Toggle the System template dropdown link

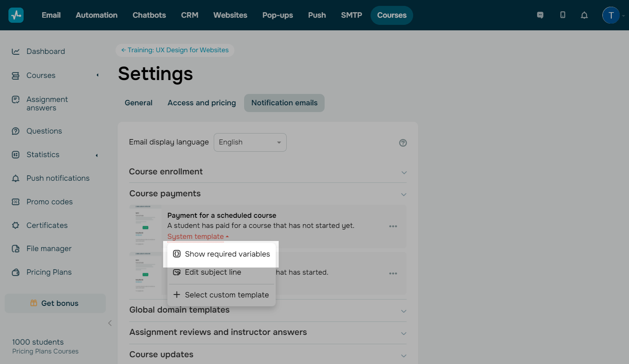point(198,237)
